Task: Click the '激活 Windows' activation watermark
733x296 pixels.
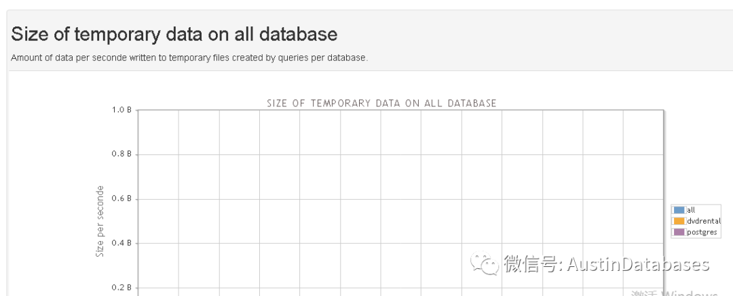Action: click(x=674, y=293)
